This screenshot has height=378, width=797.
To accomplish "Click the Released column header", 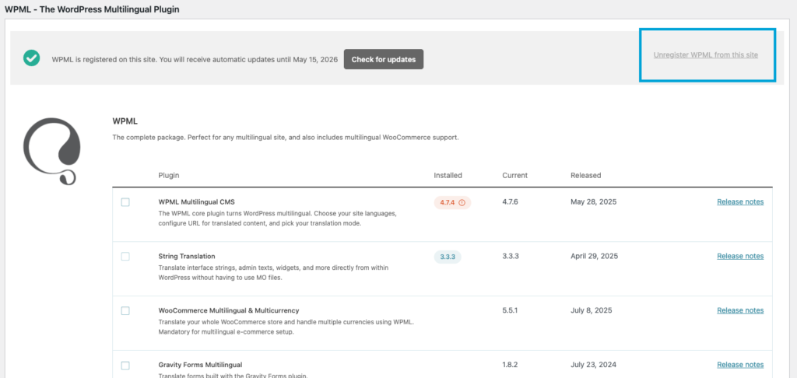I will [585, 175].
